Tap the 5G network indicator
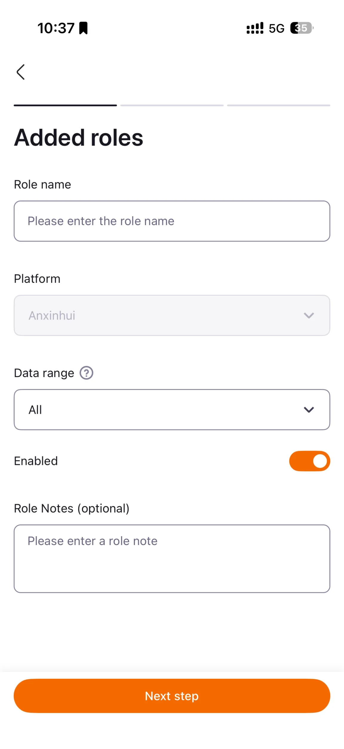 277,28
